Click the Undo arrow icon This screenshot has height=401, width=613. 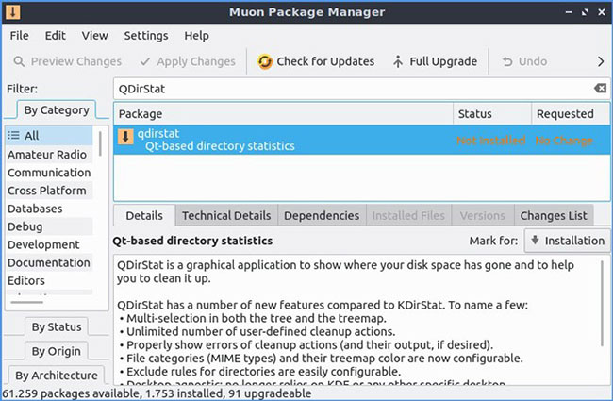(x=508, y=62)
